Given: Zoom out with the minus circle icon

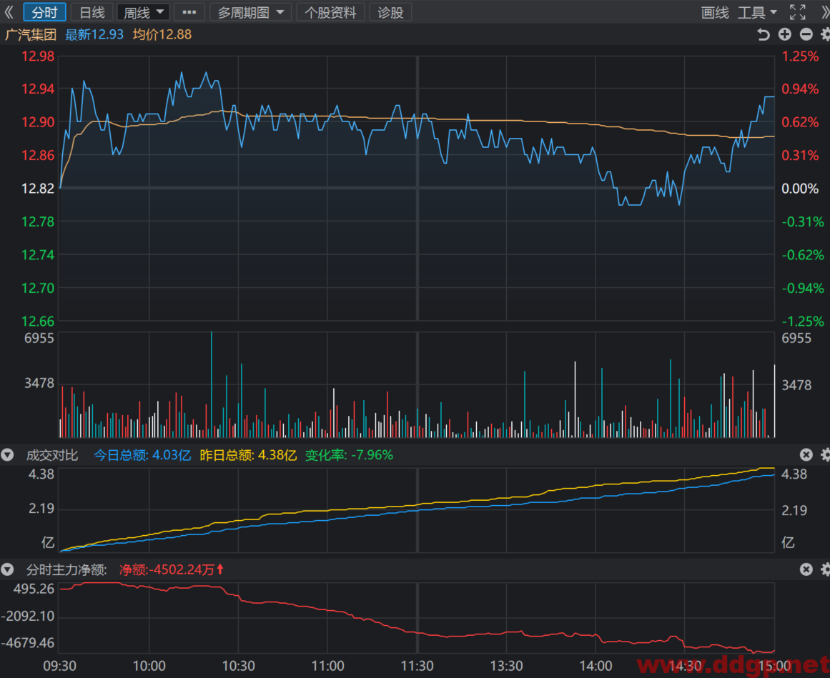Looking at the screenshot, I should pyautogui.click(x=806, y=35).
